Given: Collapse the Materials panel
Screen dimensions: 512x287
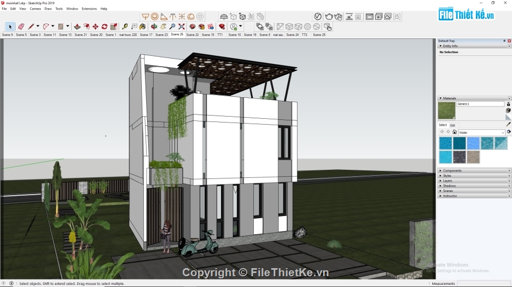Looking at the screenshot, I should point(440,98).
